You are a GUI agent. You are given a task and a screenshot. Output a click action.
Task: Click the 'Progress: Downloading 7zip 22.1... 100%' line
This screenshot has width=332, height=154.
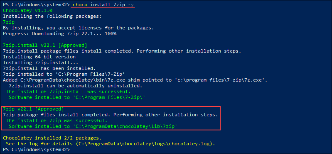(60, 34)
